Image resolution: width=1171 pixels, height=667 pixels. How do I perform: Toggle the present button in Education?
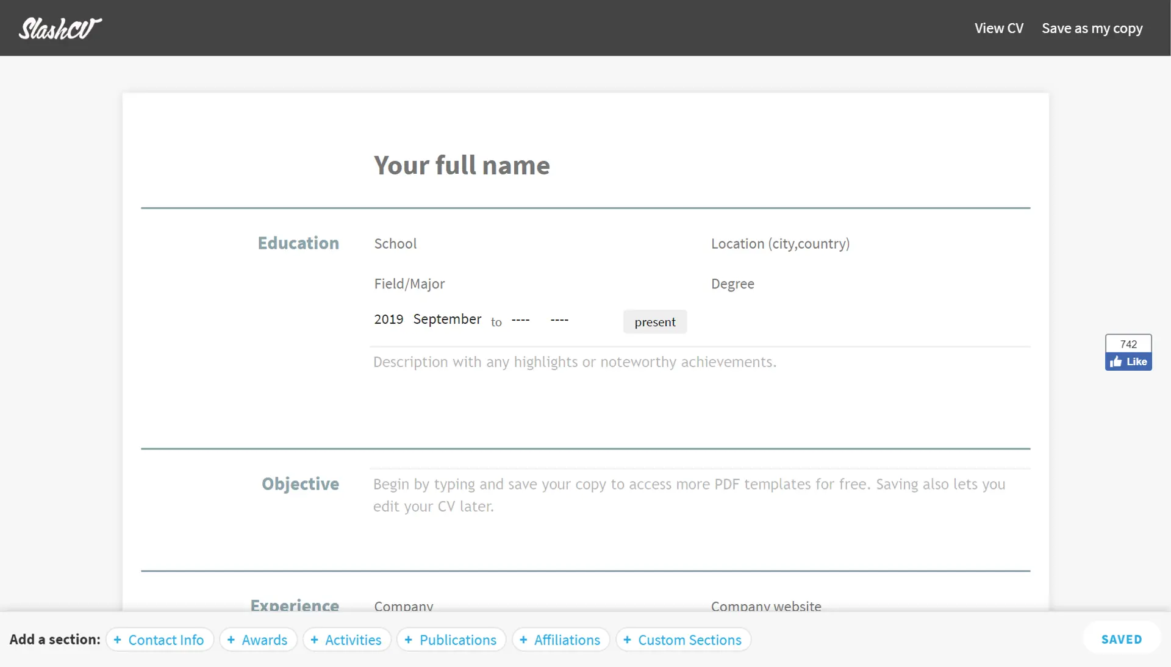click(x=654, y=322)
